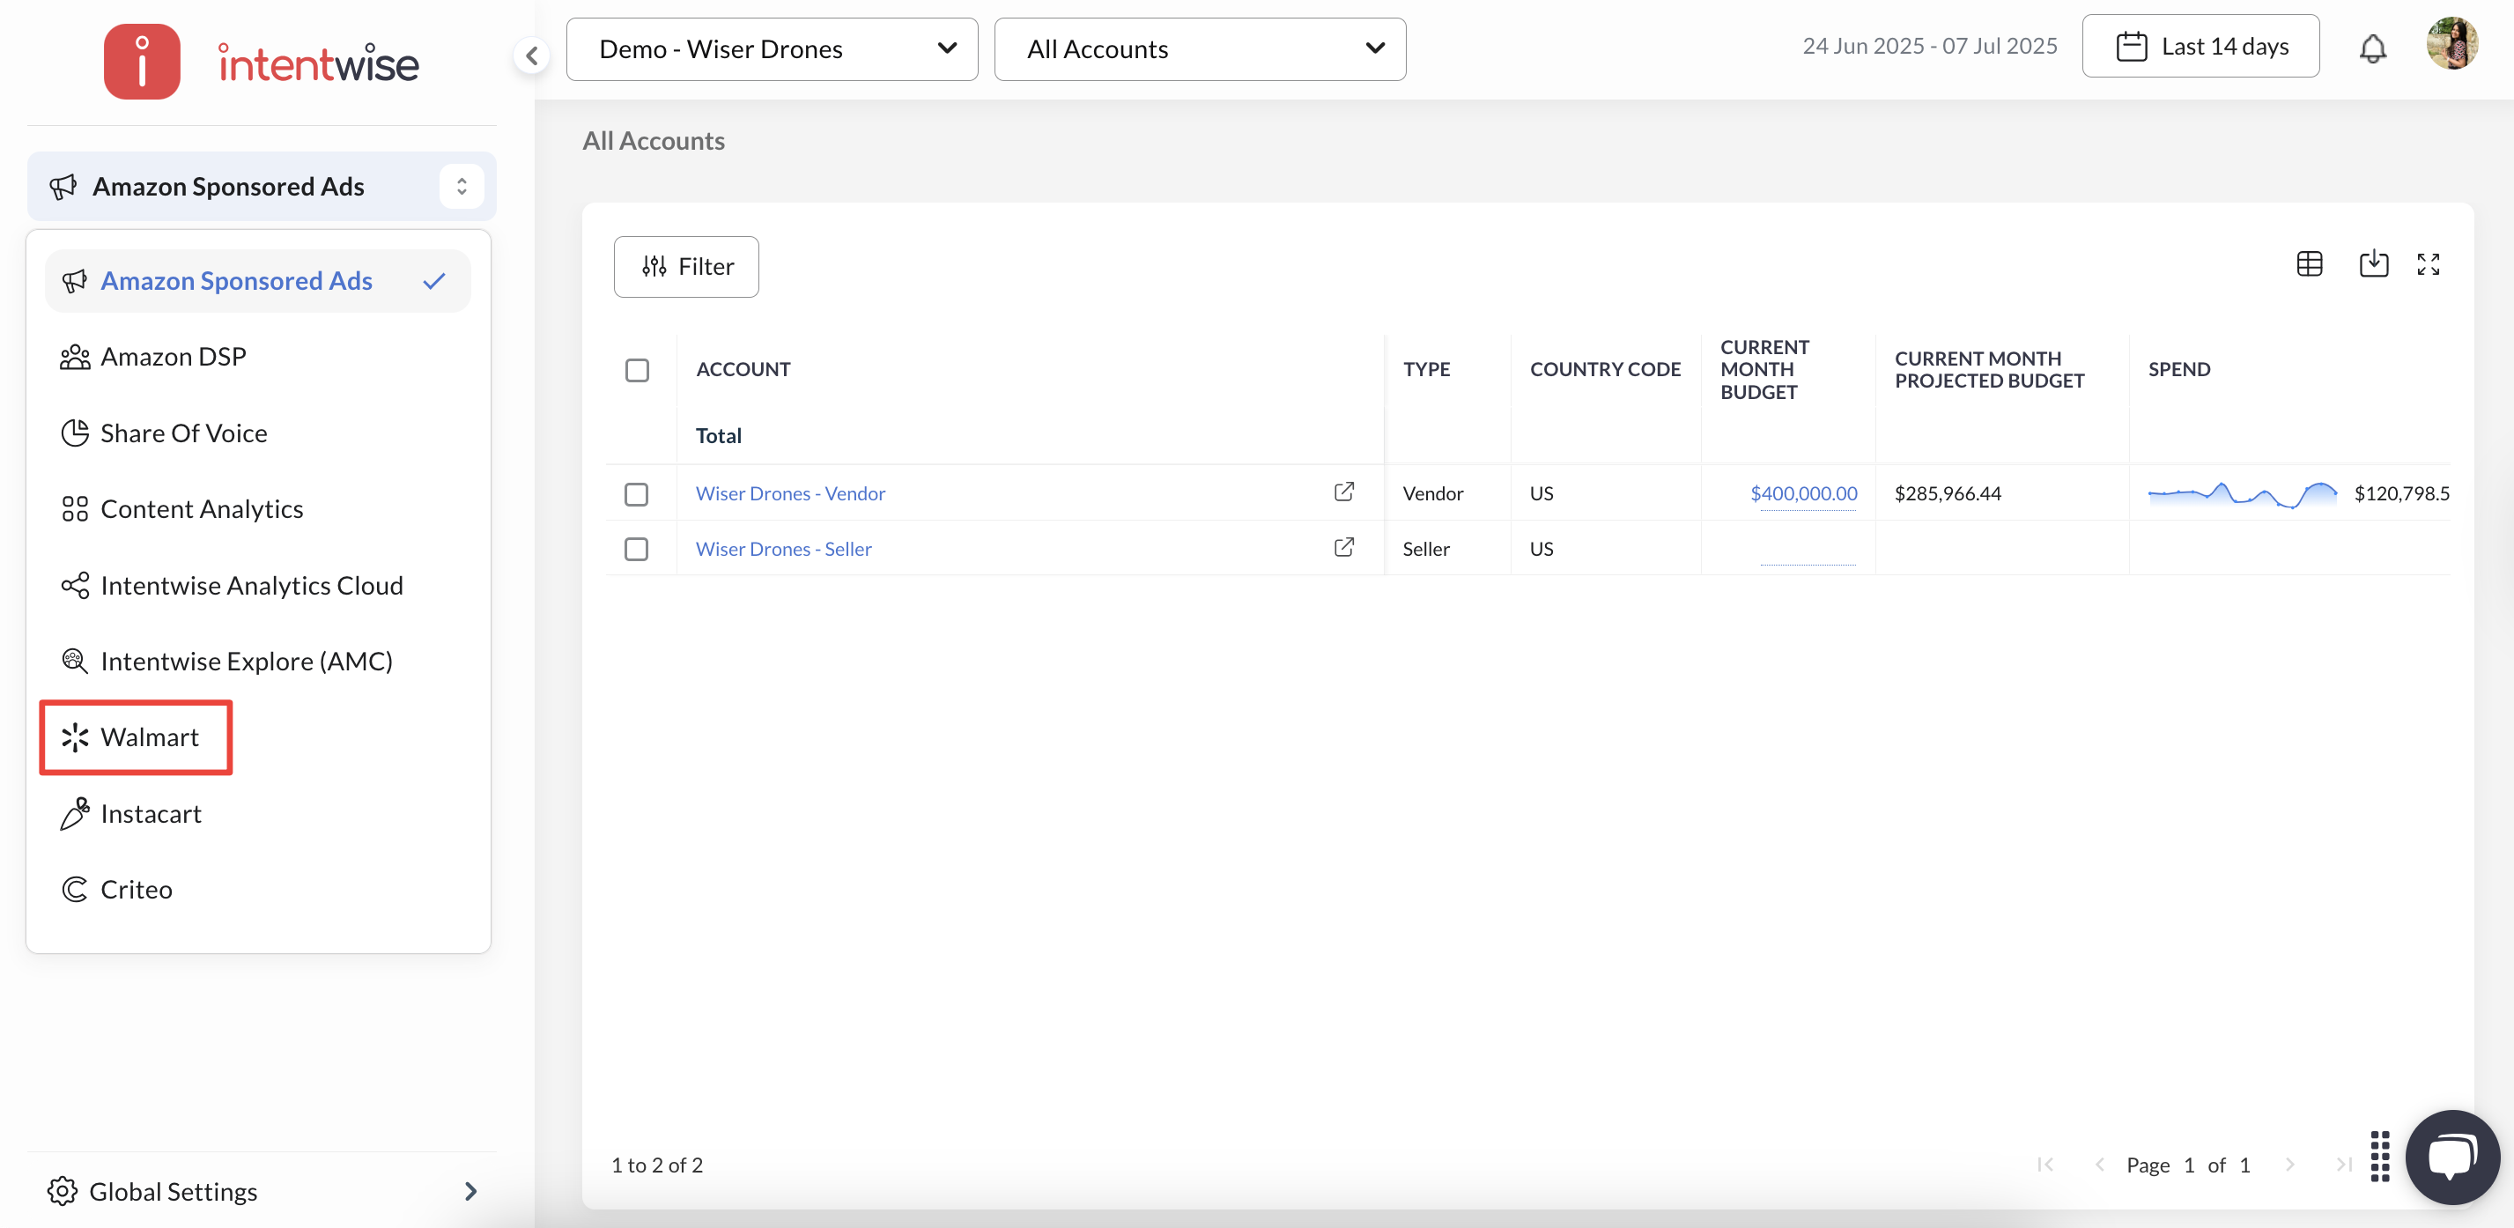Select Intentwise Explore (AMC) from the menu
The width and height of the screenshot is (2514, 1228).
[x=257, y=661]
